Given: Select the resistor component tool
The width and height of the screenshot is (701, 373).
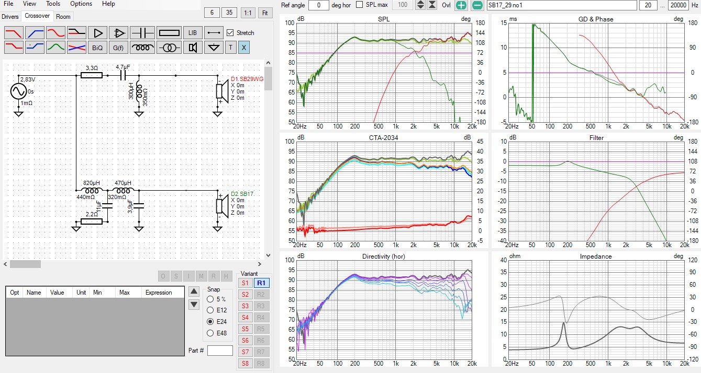Looking at the screenshot, I should [x=169, y=32].
